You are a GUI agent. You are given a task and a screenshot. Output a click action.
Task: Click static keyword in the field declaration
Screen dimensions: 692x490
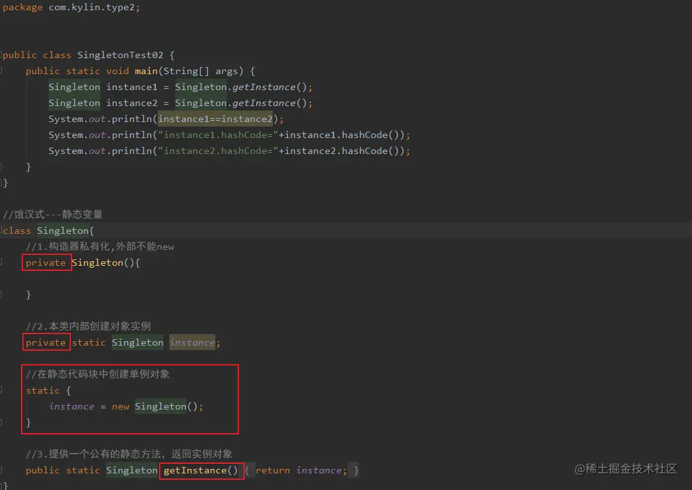click(x=89, y=342)
